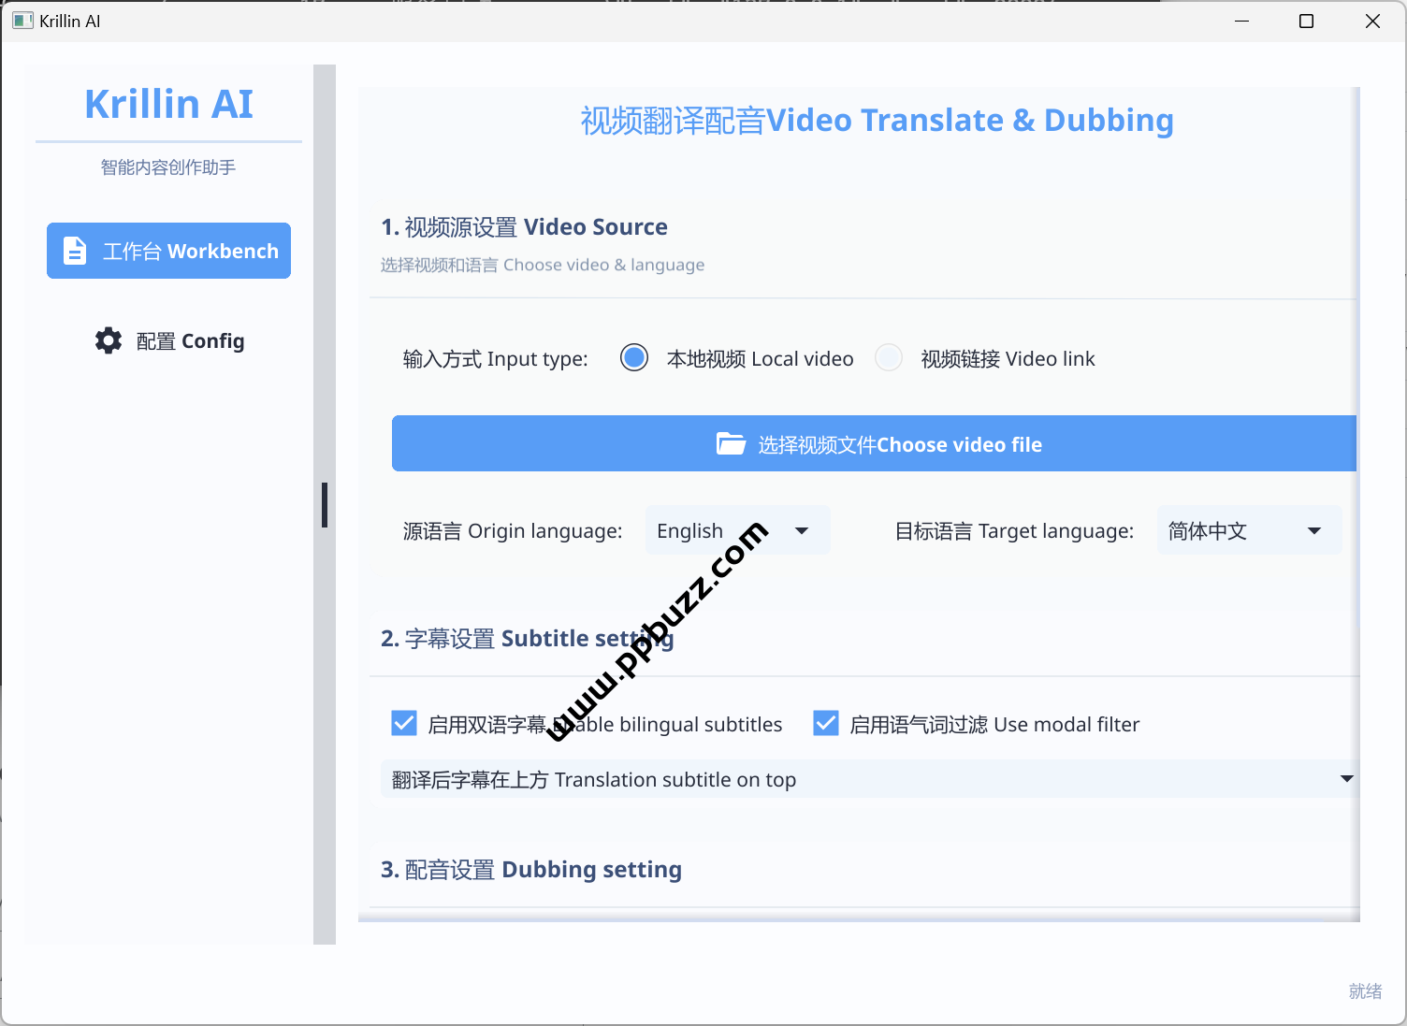Open the Origin language English dropdown
The height and width of the screenshot is (1026, 1407).
click(x=737, y=530)
